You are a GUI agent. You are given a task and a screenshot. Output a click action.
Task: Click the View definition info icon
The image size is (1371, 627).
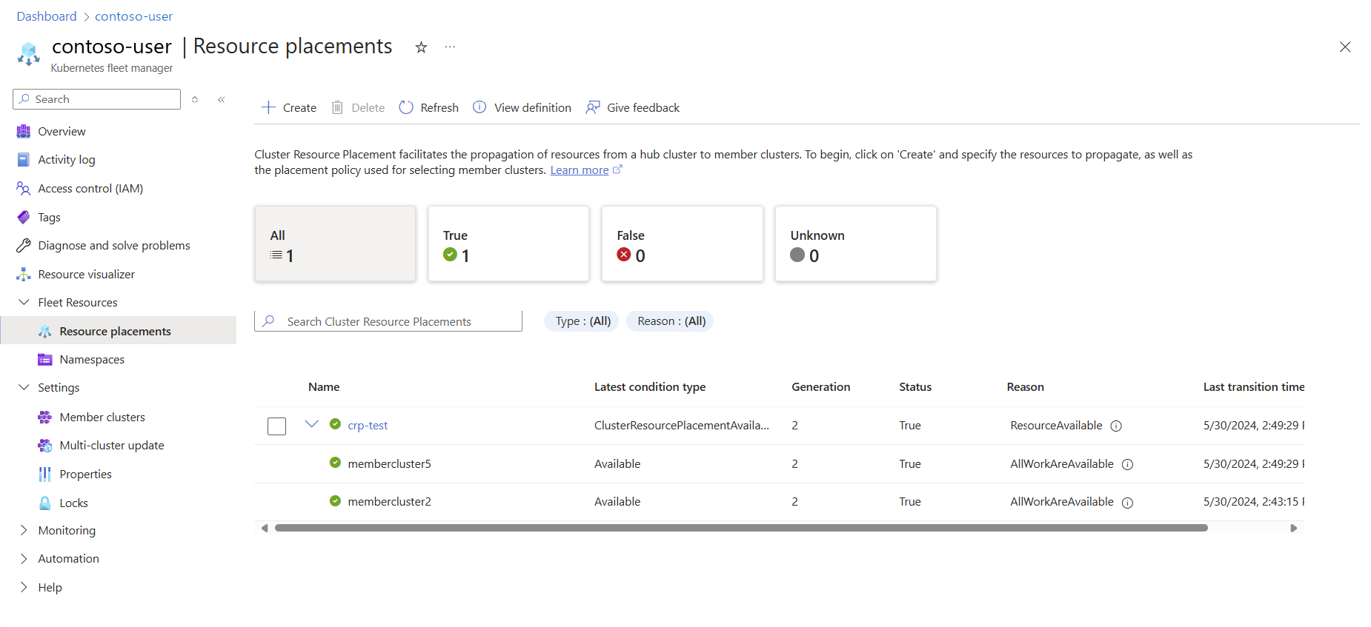tap(479, 107)
